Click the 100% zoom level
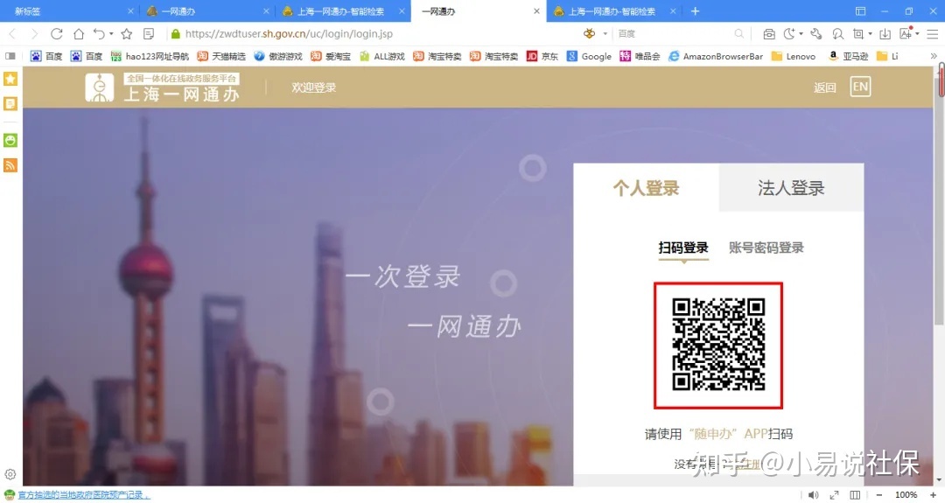Viewport: 945px width, 503px height. pos(906,494)
